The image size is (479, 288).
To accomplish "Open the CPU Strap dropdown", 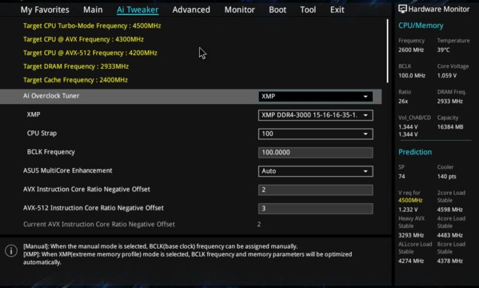I will pos(315,134).
